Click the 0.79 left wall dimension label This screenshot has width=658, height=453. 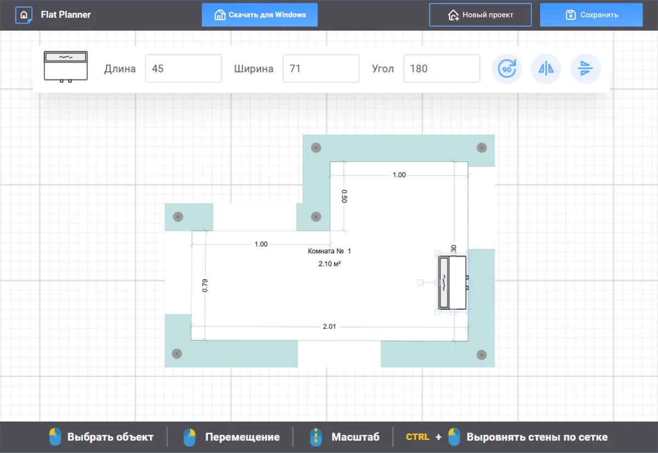[x=205, y=286]
